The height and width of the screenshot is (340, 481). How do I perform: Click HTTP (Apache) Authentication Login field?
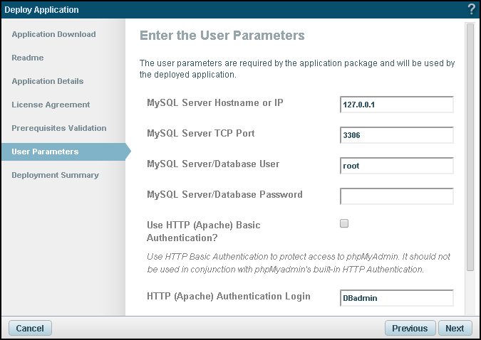pyautogui.click(x=397, y=298)
